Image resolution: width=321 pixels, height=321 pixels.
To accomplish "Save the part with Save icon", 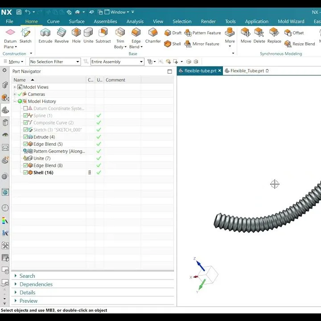I will [x=19, y=12].
